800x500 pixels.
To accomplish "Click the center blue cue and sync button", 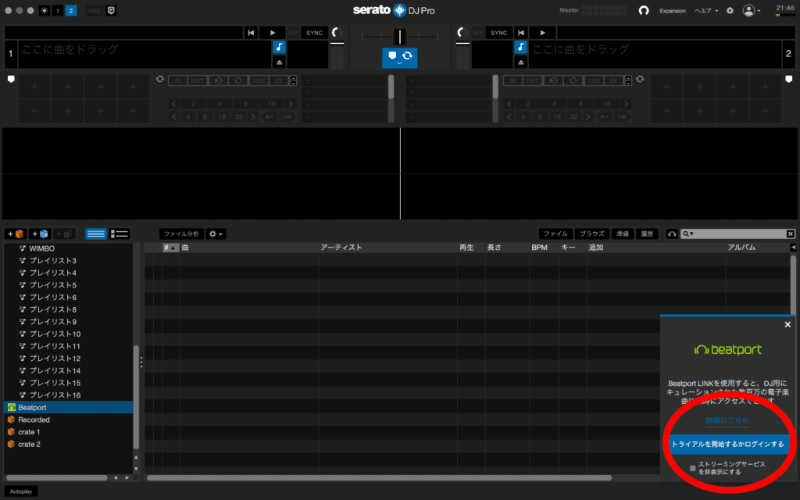I will (399, 57).
